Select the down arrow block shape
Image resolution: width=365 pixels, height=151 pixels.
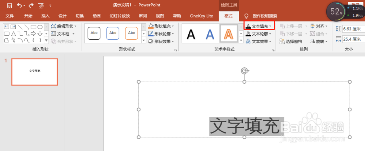(40, 33)
